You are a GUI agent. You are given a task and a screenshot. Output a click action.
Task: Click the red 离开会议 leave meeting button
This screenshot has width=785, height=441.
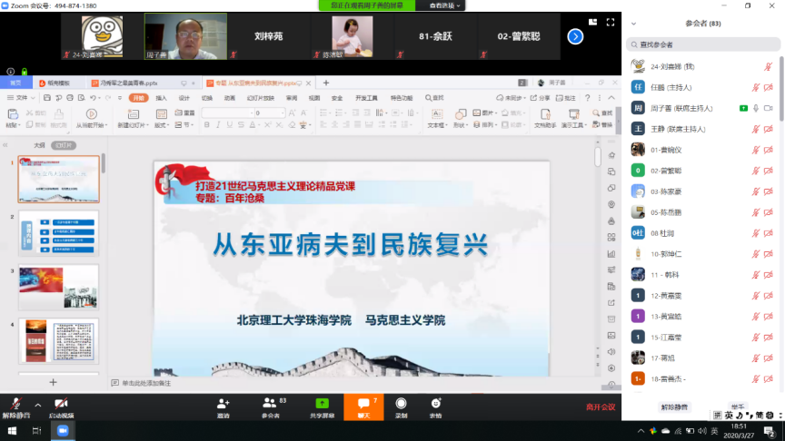click(x=601, y=407)
